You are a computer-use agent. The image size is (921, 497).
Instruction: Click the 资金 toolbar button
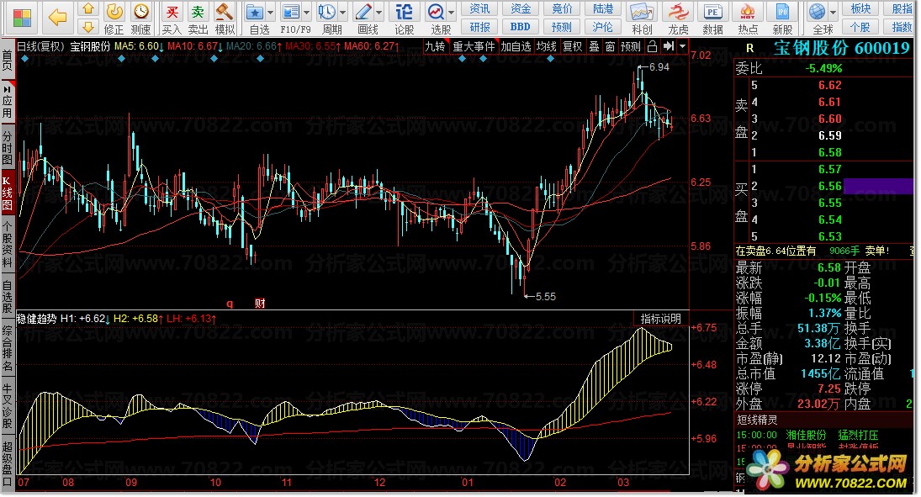[x=521, y=8]
